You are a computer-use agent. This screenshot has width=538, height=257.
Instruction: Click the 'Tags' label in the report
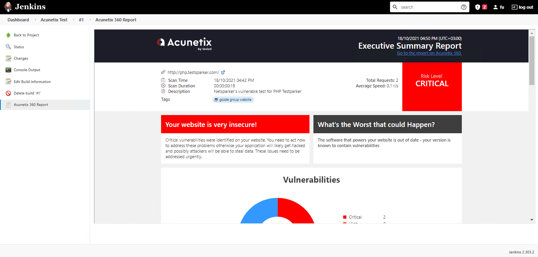[x=165, y=99]
